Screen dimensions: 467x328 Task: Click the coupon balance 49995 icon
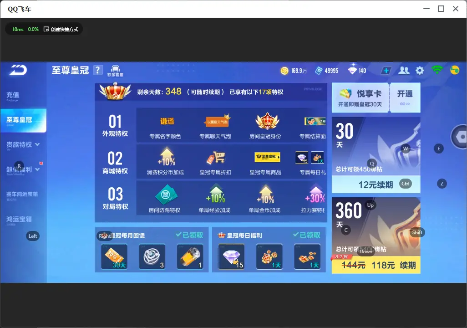pos(319,71)
